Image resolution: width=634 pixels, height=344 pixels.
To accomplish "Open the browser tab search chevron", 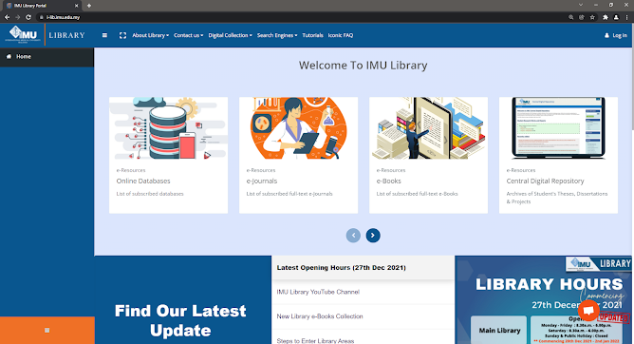I will click(x=581, y=5).
